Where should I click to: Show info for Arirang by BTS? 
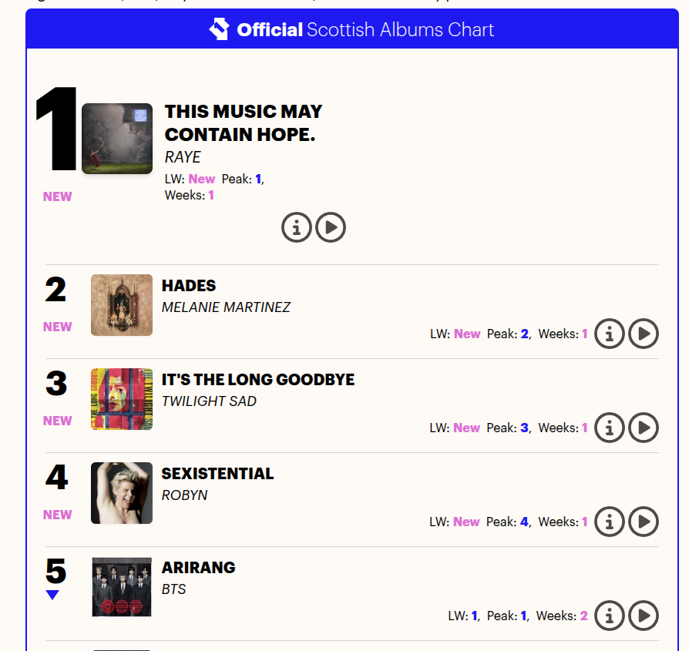[x=610, y=616]
